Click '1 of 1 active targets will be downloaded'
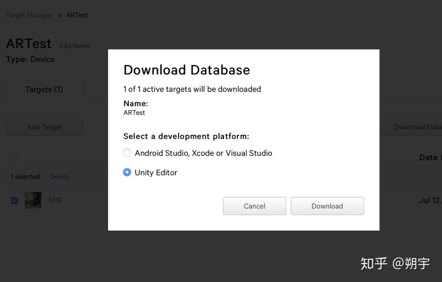 pyautogui.click(x=192, y=90)
